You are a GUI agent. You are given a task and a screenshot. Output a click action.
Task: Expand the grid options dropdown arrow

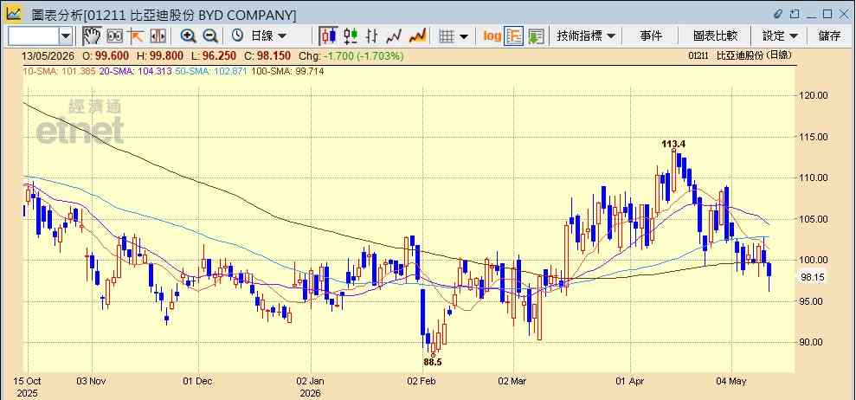(463, 36)
